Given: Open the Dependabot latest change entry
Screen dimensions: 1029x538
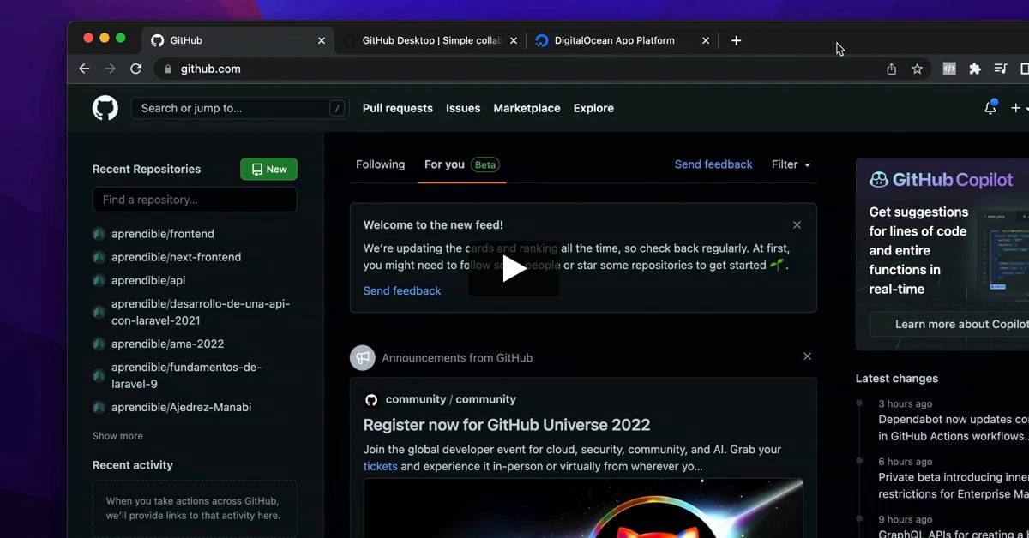Looking at the screenshot, I should (953, 427).
